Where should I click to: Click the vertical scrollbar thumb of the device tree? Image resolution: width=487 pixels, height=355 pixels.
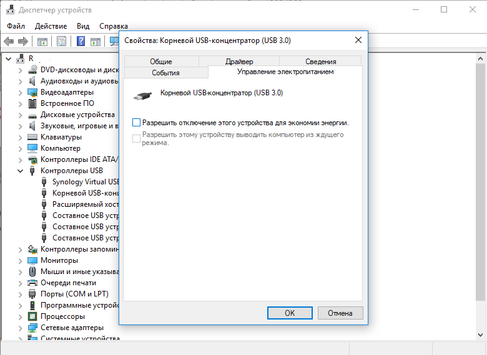(x=480, y=182)
